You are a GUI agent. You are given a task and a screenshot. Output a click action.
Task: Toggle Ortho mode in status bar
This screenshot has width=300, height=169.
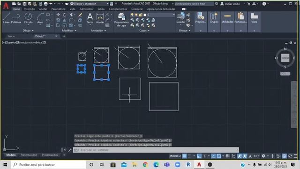coord(199,156)
